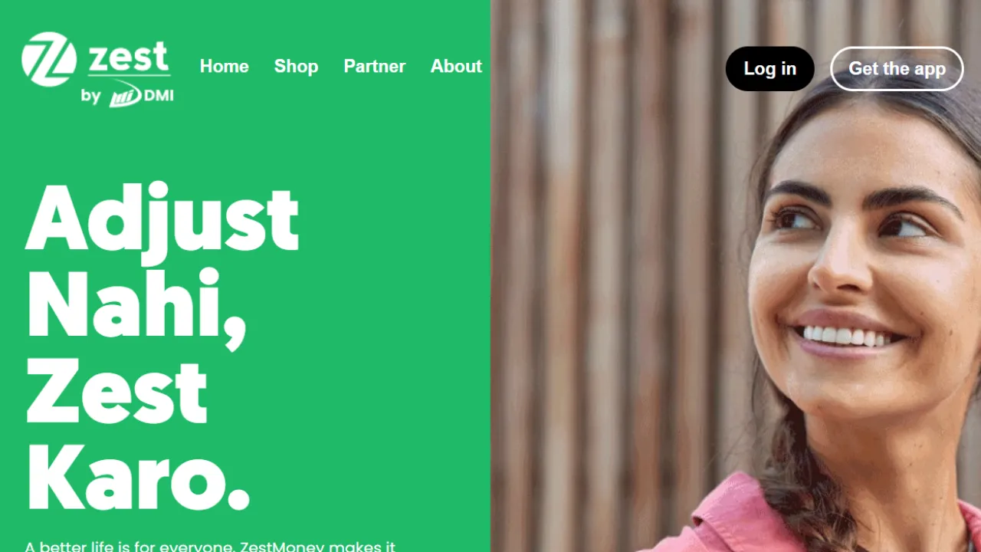Click the circular Zest Z logo icon
Screen dimensions: 981x552
coord(49,59)
